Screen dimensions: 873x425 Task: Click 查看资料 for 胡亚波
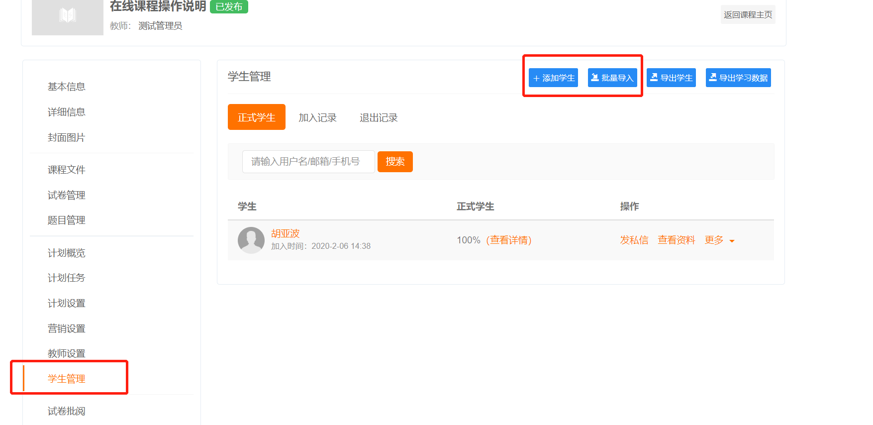677,240
